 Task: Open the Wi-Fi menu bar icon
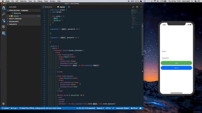[x=155, y=1]
